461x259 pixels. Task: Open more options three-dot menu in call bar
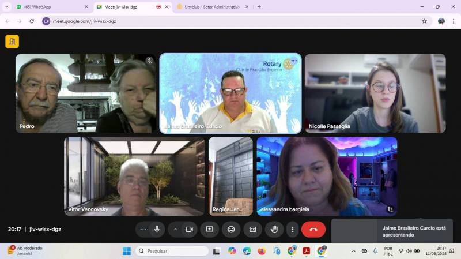click(x=292, y=229)
